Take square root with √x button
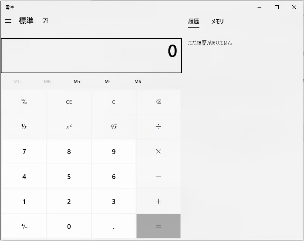The image size is (304, 241). (x=114, y=127)
